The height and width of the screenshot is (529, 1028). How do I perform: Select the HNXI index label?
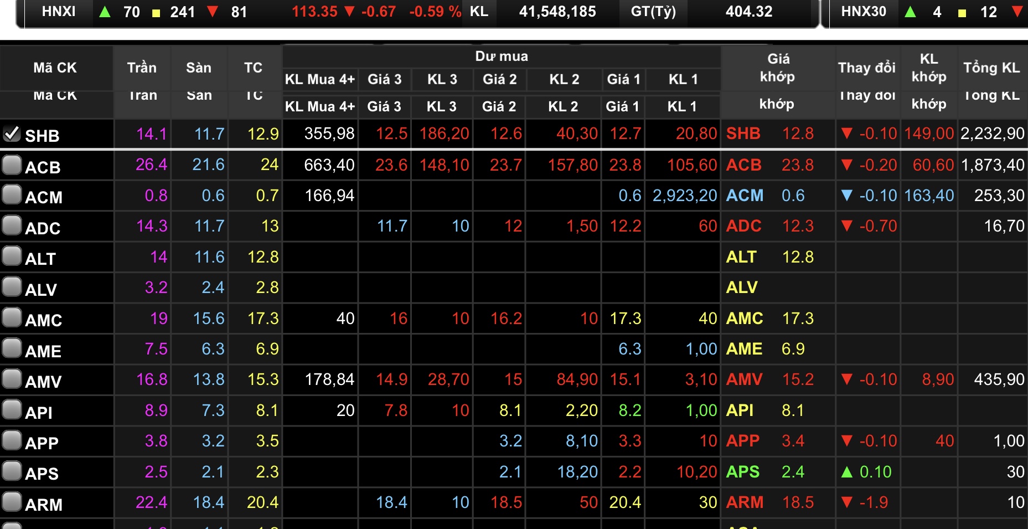click(x=59, y=12)
